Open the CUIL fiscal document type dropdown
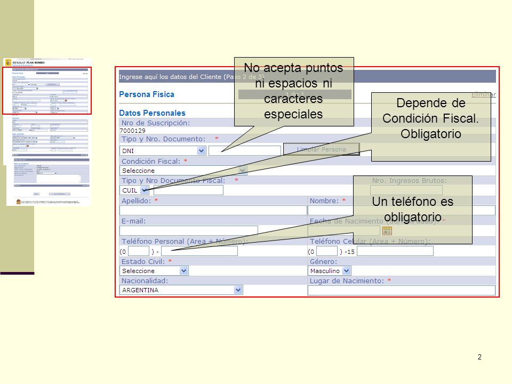The width and height of the screenshot is (512, 384). [x=134, y=190]
